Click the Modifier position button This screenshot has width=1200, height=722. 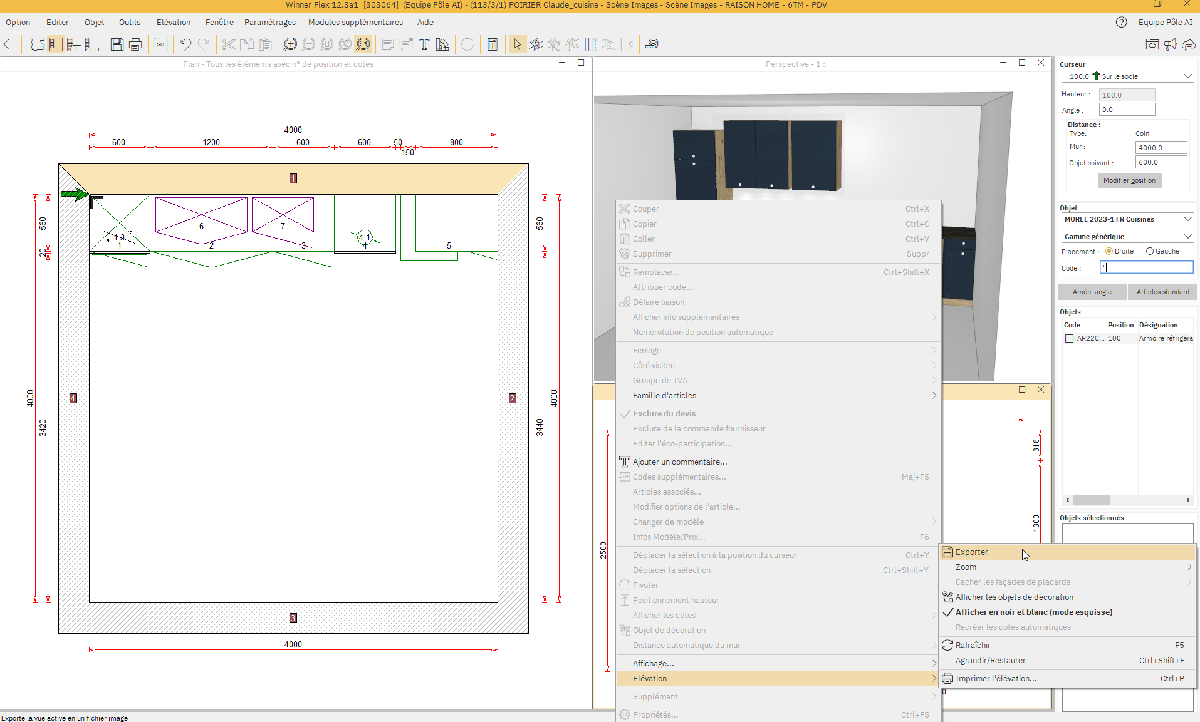click(1129, 180)
